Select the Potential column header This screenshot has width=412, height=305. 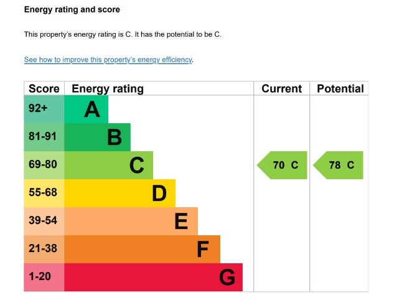[x=340, y=88]
